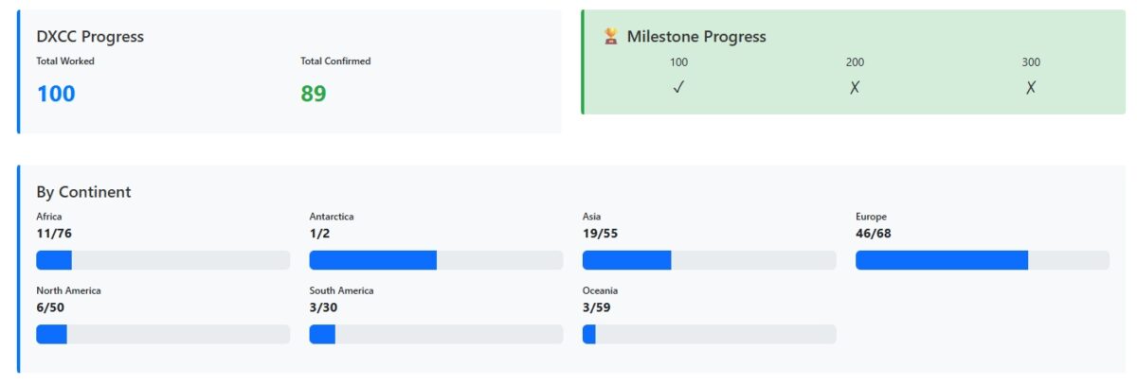The height and width of the screenshot is (385, 1137).
Task: Click the Africa 11/76 count
Action: tap(54, 234)
